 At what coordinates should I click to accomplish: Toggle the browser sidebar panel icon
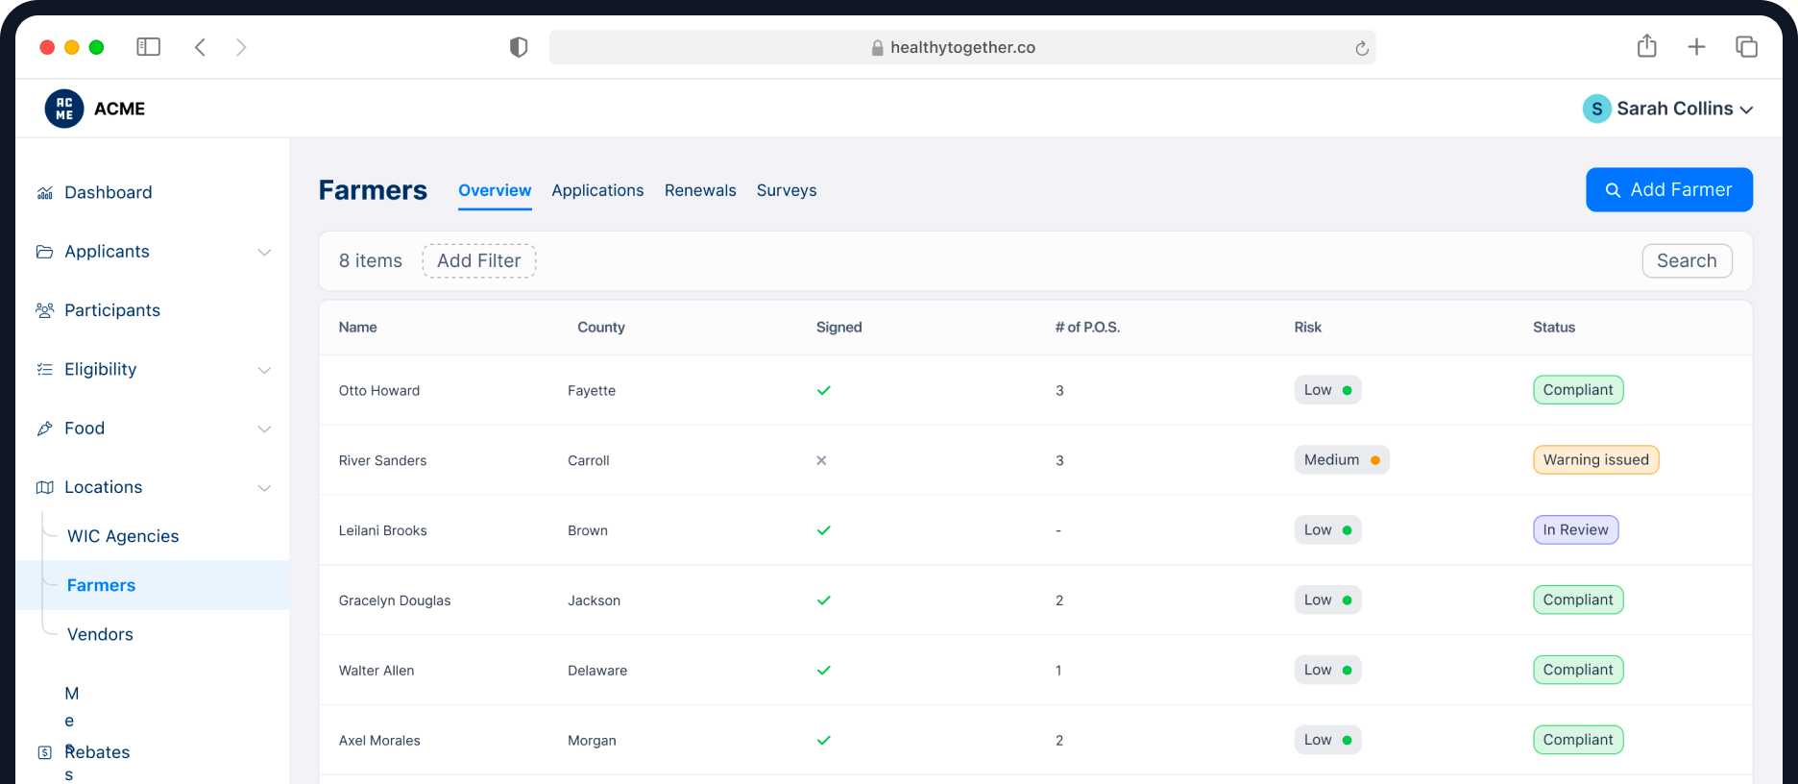148,47
